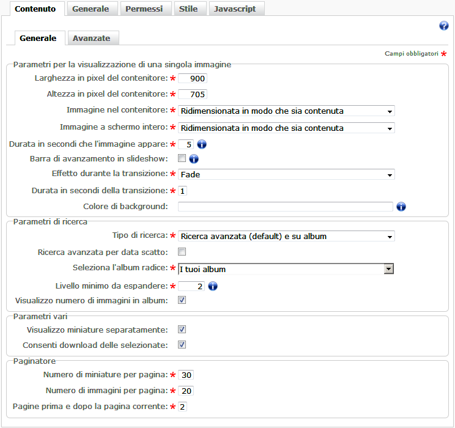The width and height of the screenshot is (455, 428).
Task: Enable Barra di avanzamento in slideshow checkbox
Action: point(182,159)
